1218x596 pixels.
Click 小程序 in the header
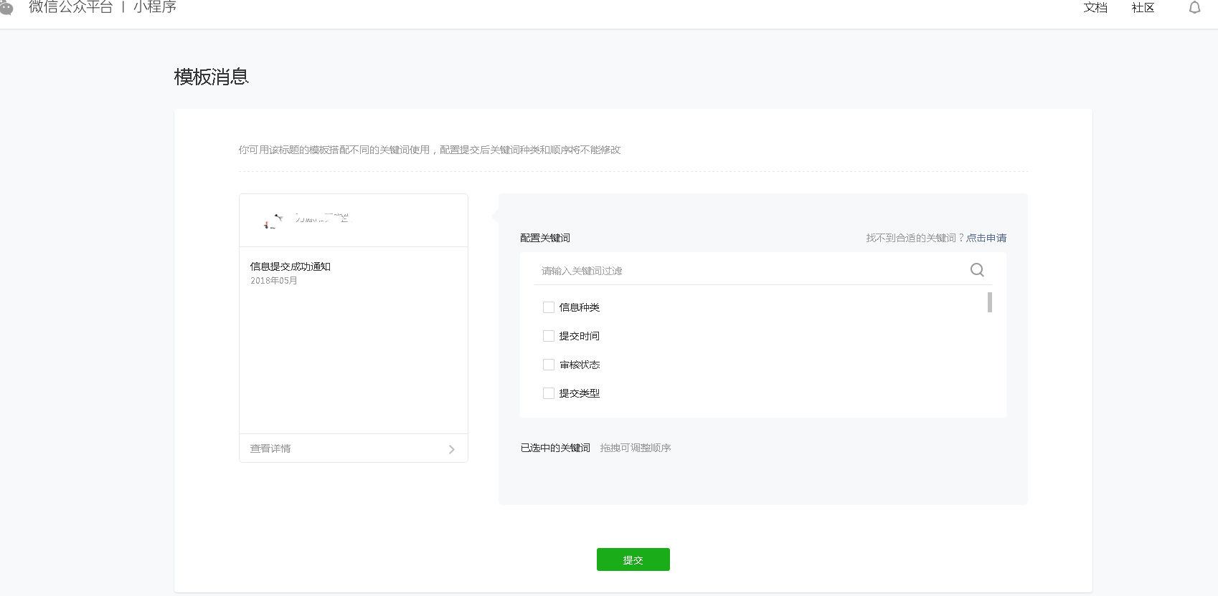tap(154, 7)
